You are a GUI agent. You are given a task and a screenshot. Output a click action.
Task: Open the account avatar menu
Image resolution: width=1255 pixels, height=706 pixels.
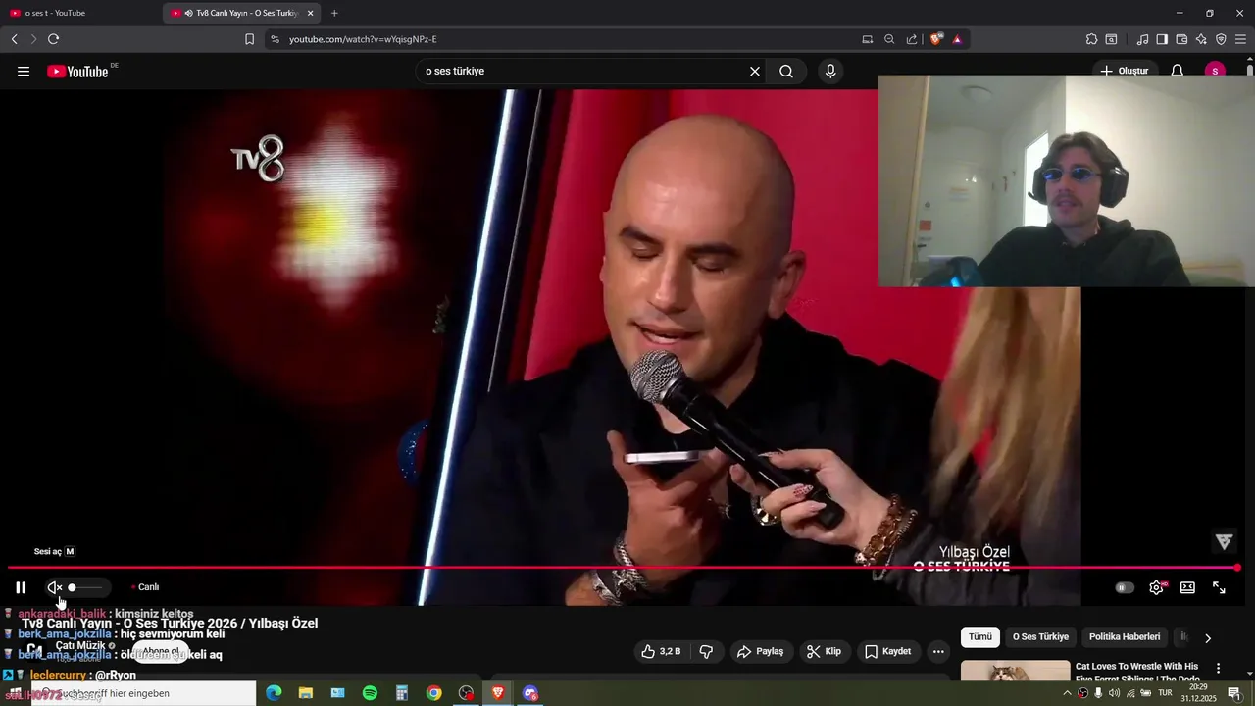1215,71
